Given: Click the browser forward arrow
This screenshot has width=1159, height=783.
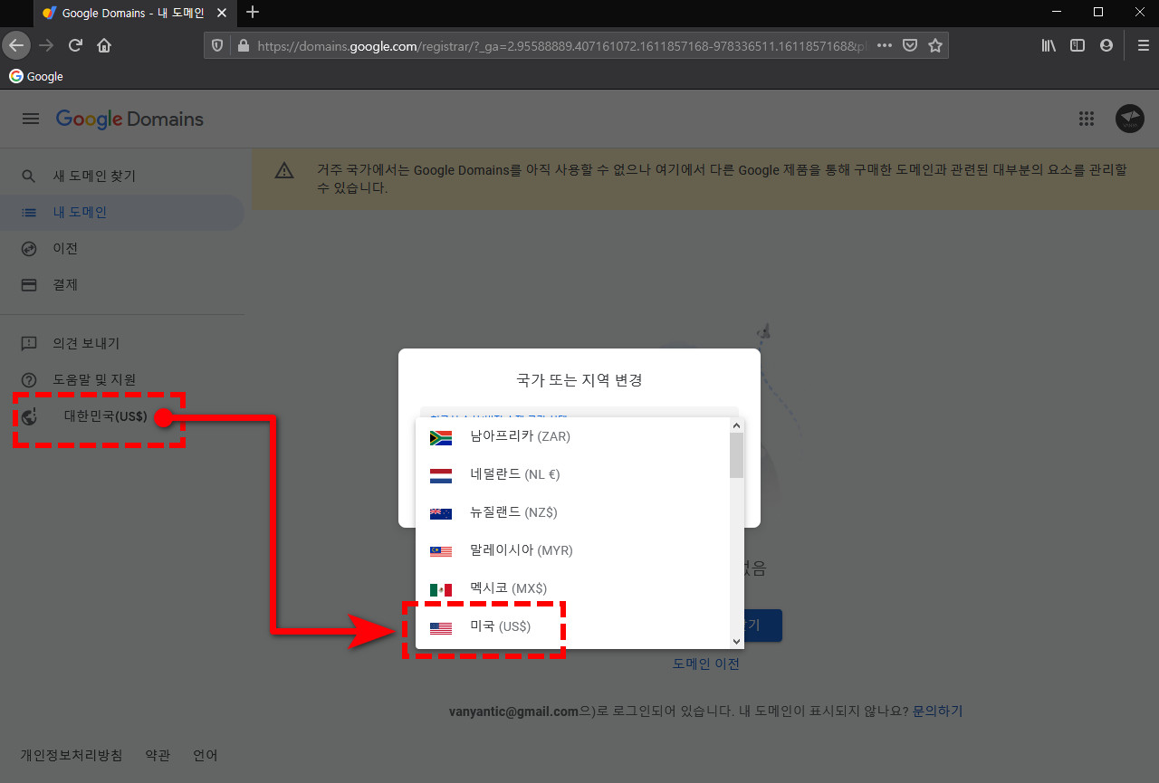Looking at the screenshot, I should point(47,45).
